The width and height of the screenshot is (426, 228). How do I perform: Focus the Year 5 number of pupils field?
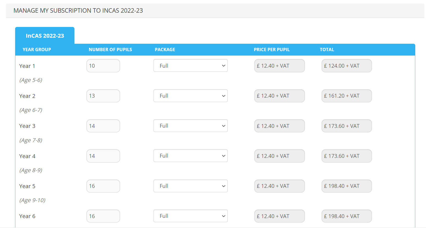103,186
